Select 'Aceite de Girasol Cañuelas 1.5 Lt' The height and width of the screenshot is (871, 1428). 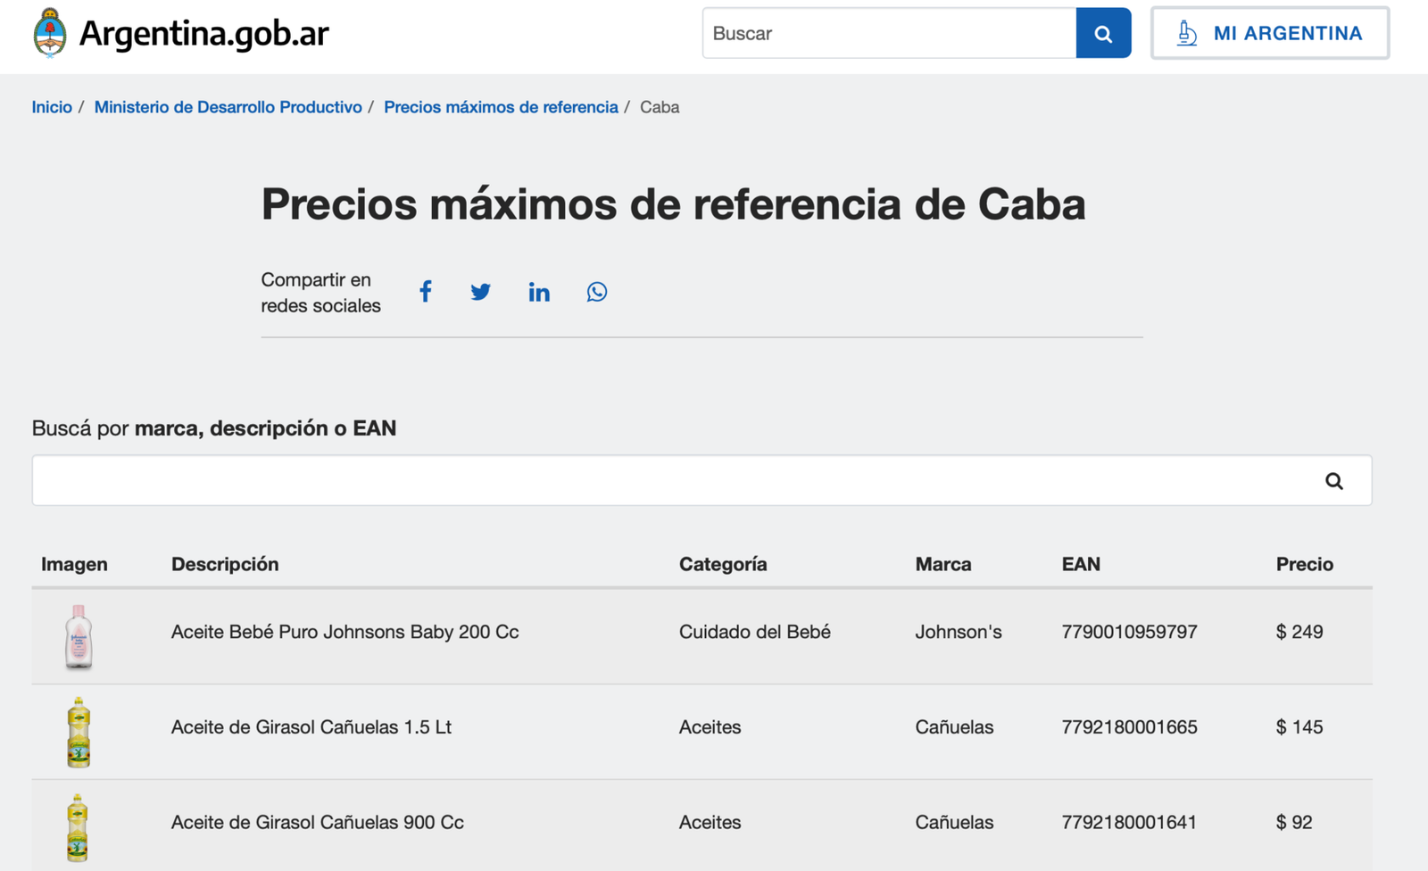coord(311,727)
